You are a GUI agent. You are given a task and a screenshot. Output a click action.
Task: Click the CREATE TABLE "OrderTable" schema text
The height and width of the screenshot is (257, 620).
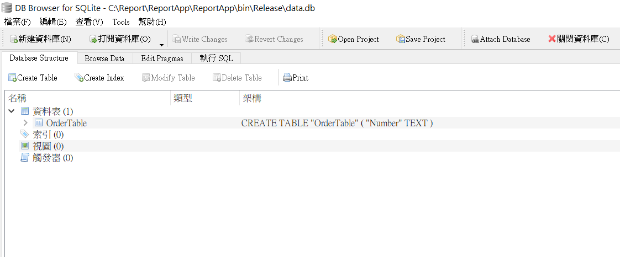pos(337,123)
